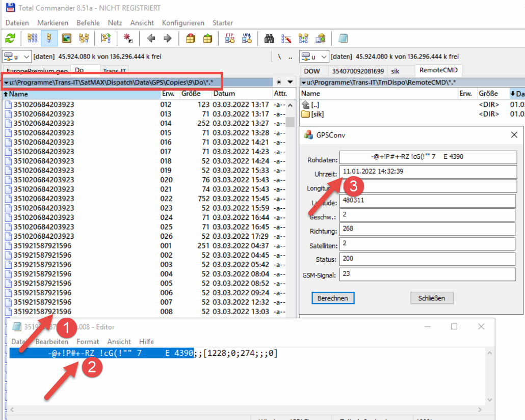Sort left panel by Datum column header
The width and height of the screenshot is (525, 420).
[x=242, y=94]
